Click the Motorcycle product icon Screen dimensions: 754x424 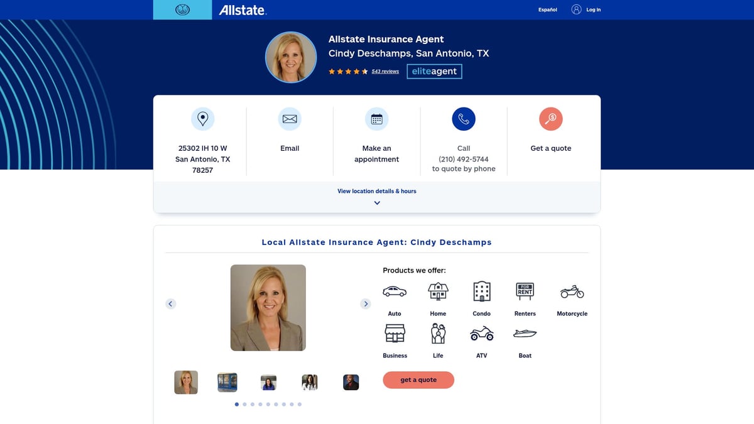coord(571,290)
